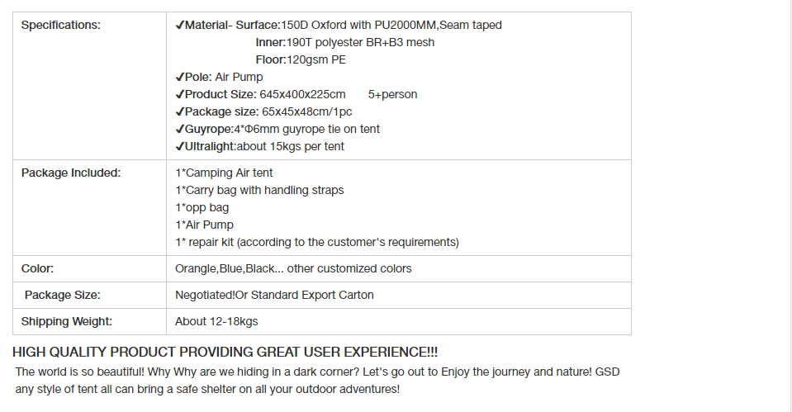Click the '1*Air Pump' list entry
Viewport: 792px width, 412px height.
click(x=205, y=225)
